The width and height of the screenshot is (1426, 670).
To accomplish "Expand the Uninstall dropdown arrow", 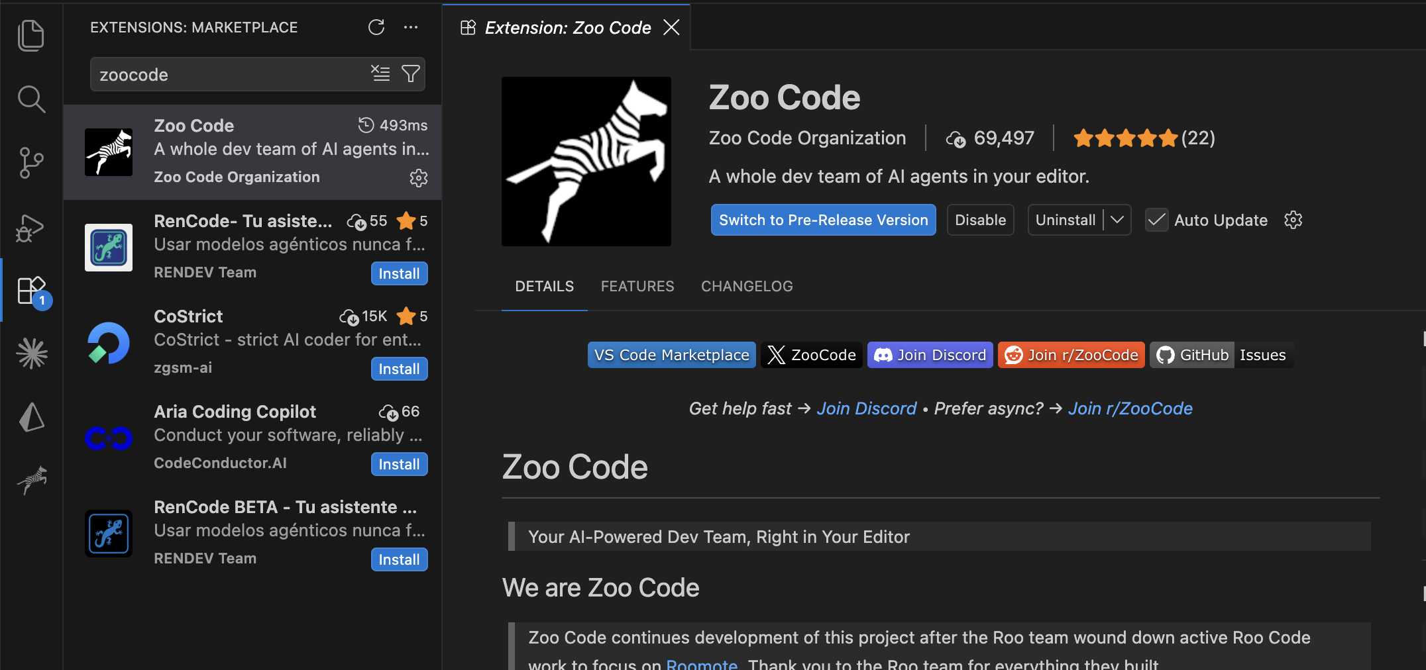I will pyautogui.click(x=1117, y=220).
